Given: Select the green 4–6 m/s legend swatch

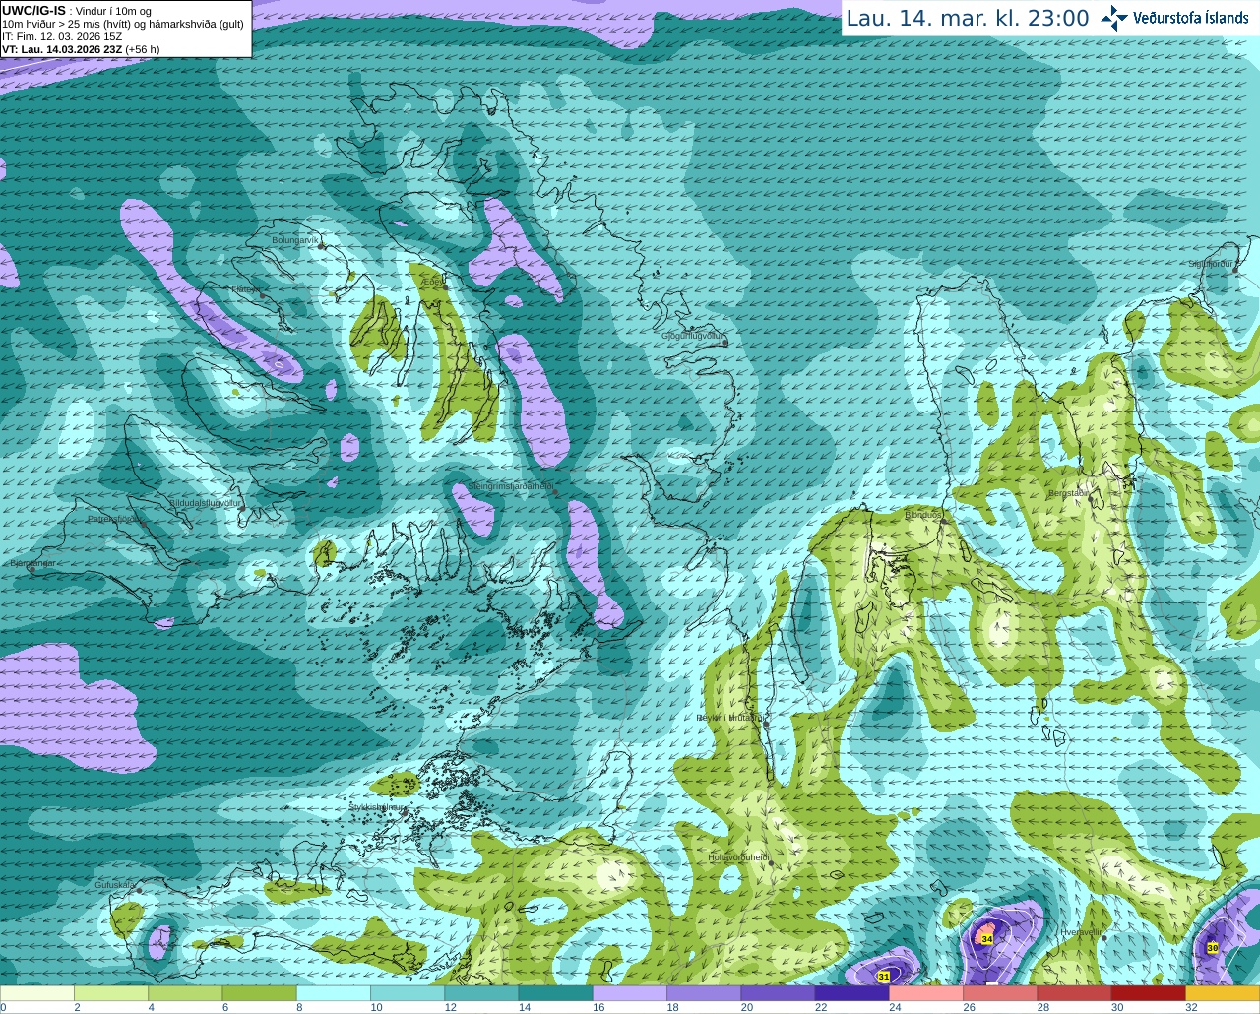Looking at the screenshot, I should coord(185,993).
